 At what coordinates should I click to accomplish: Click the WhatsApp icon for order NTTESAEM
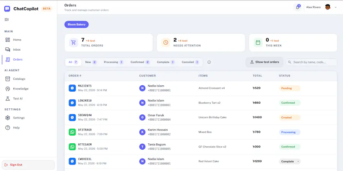72,147
